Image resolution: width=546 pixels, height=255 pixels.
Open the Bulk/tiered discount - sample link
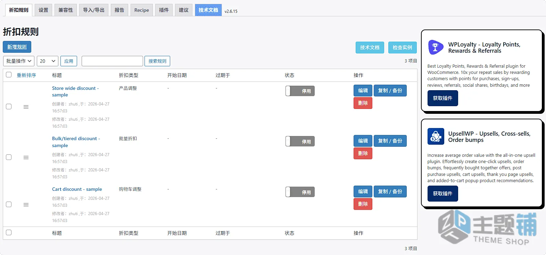[x=76, y=142]
